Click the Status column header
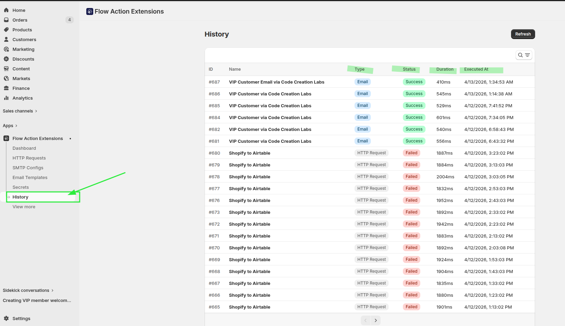 409,69
